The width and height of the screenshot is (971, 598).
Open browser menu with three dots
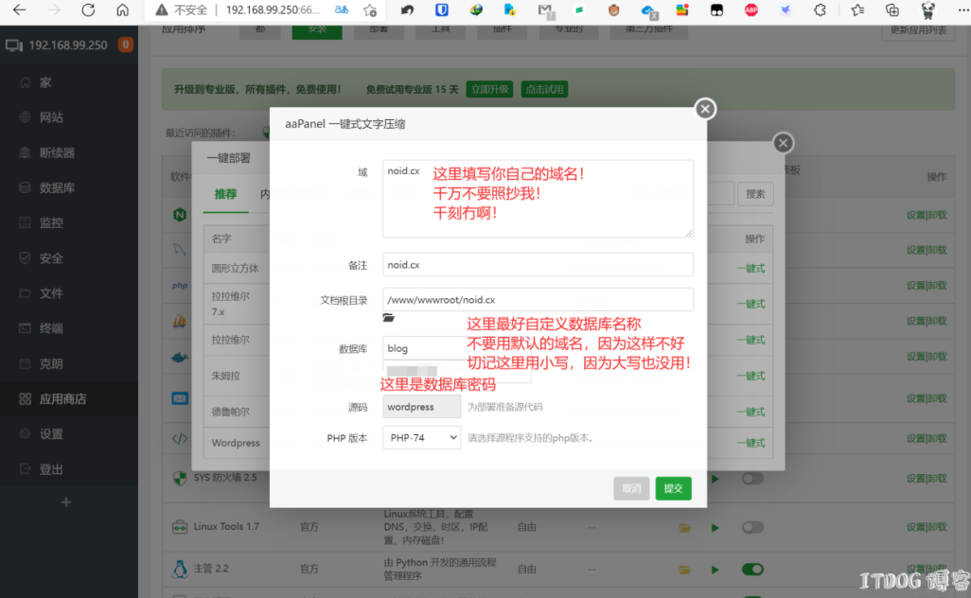click(962, 9)
